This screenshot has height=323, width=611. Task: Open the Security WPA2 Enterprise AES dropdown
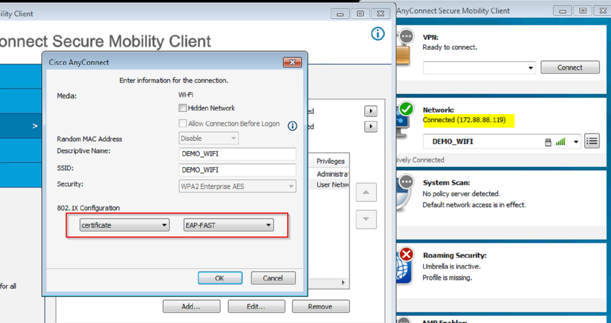click(237, 186)
